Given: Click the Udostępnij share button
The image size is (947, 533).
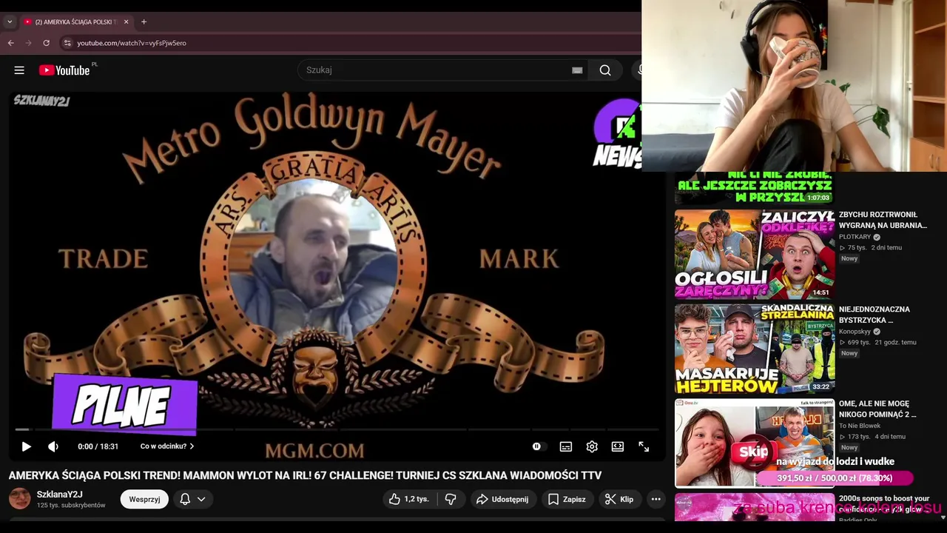Looking at the screenshot, I should tap(502, 499).
